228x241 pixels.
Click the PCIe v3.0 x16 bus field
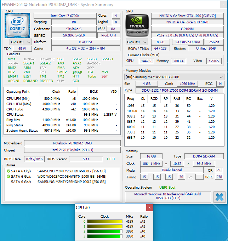click(x=187, y=35)
